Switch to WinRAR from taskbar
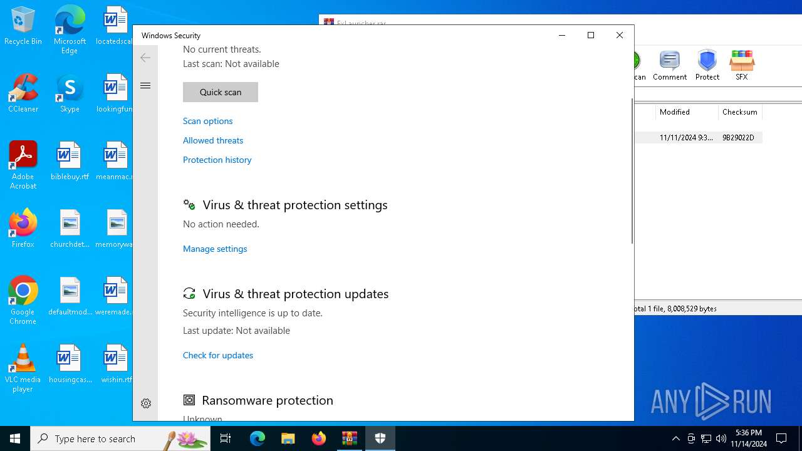 [x=350, y=438]
